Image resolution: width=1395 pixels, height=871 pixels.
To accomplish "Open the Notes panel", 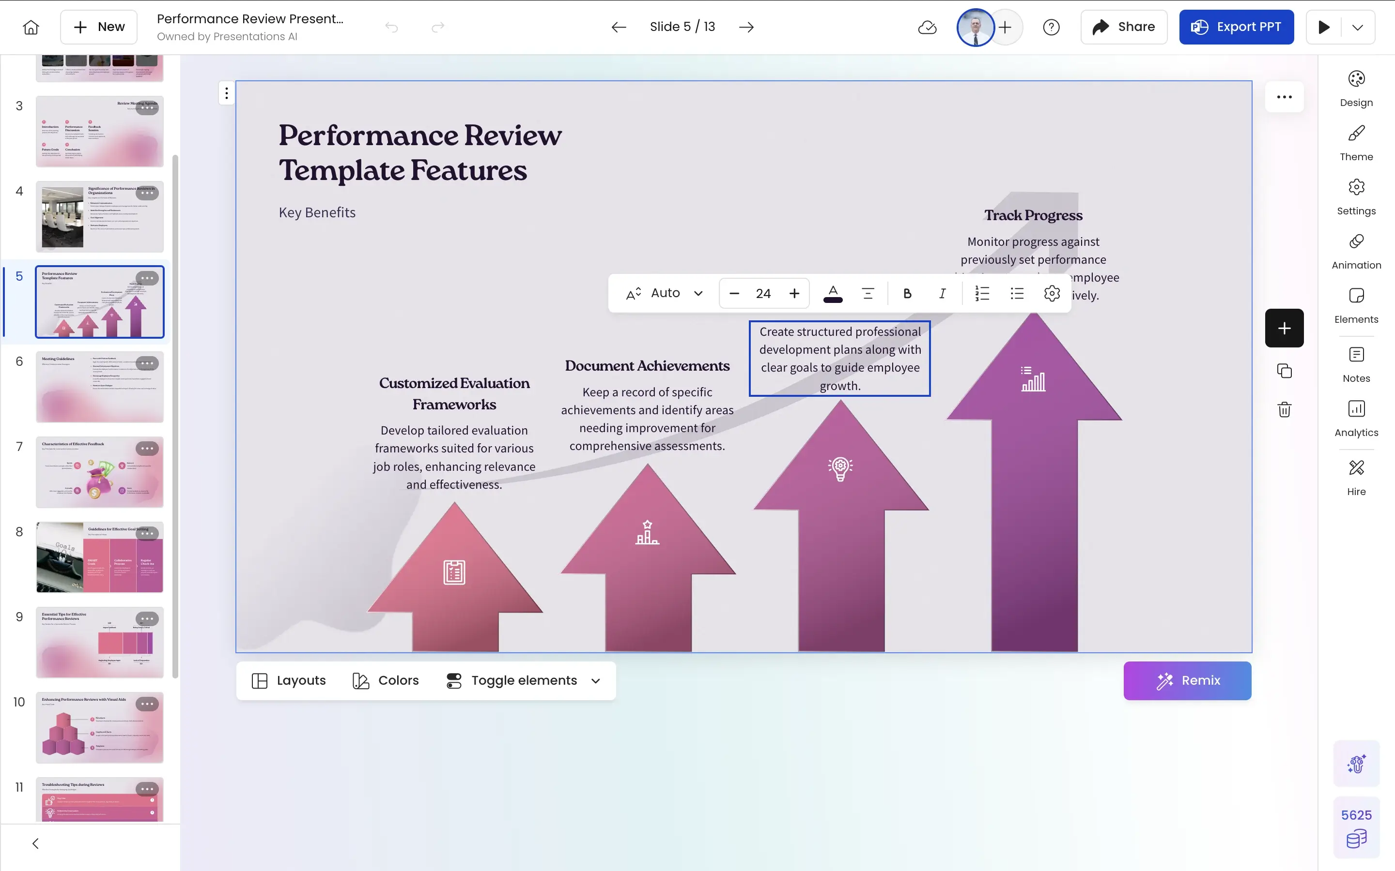I will coord(1356,365).
